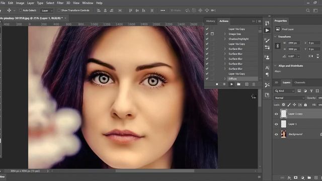Create a new action with plus icon
The width and height of the screenshot is (322, 181).
(247, 84)
